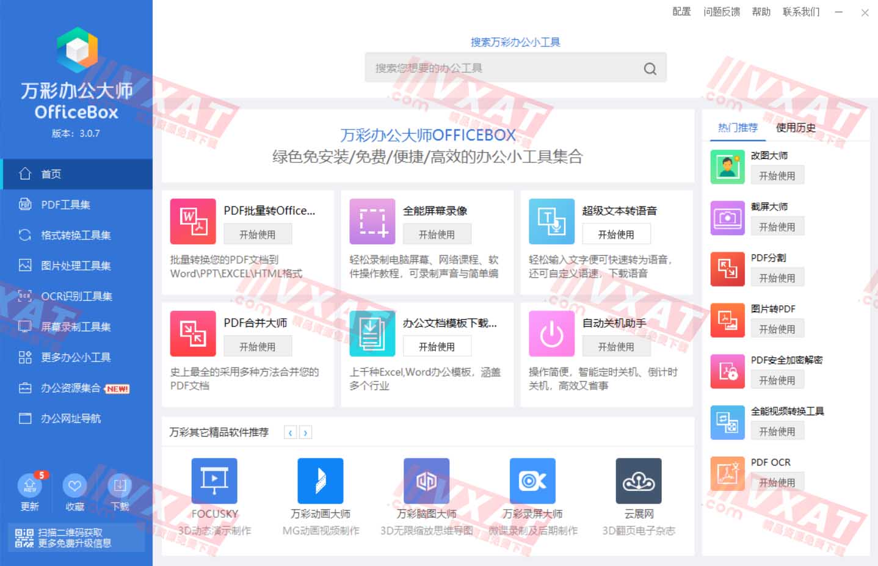Image resolution: width=878 pixels, height=566 pixels.
Task: Open 截屏大师 from the hot list
Action: click(727, 217)
